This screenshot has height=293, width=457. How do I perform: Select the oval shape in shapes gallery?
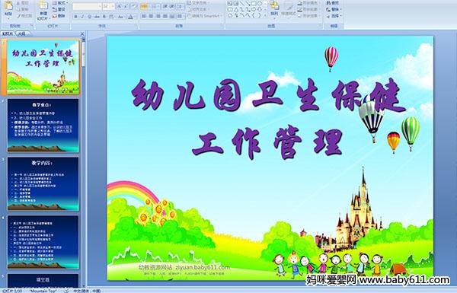260,3
